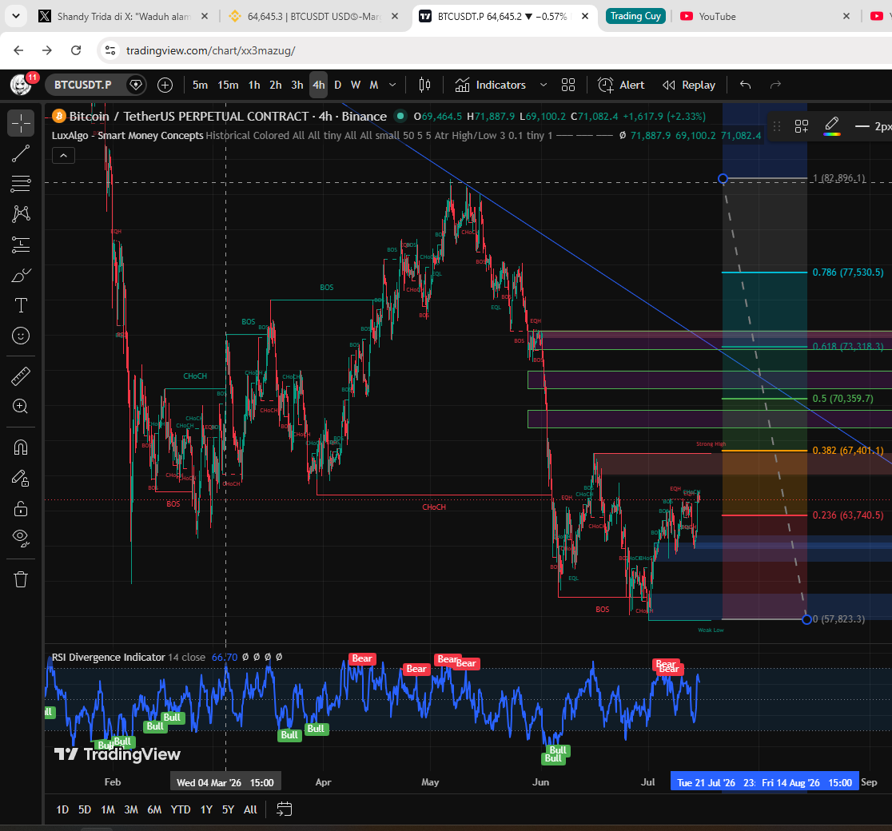Switch to the W weekly timeframe

click(x=356, y=85)
